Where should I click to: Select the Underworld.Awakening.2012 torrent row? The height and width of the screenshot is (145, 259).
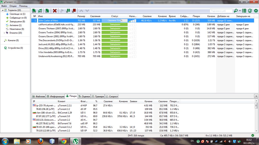142,56
